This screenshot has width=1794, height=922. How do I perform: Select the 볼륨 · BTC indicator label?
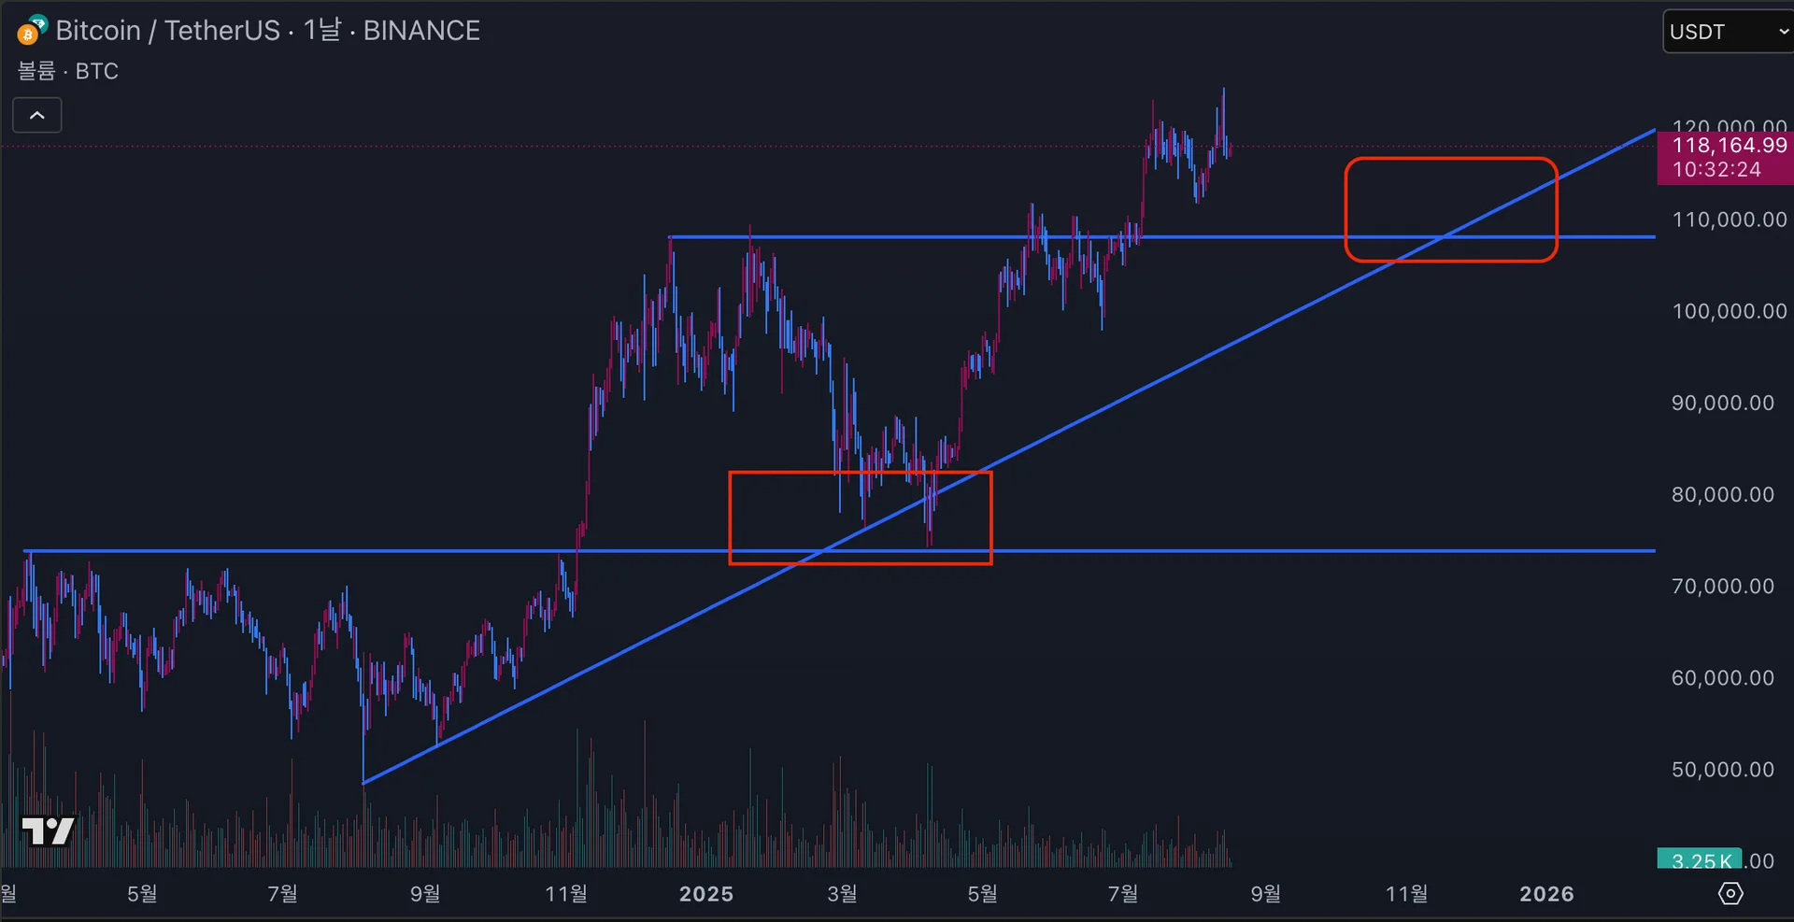coord(68,71)
